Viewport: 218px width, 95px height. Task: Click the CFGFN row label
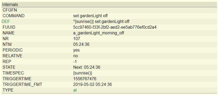point(10,10)
